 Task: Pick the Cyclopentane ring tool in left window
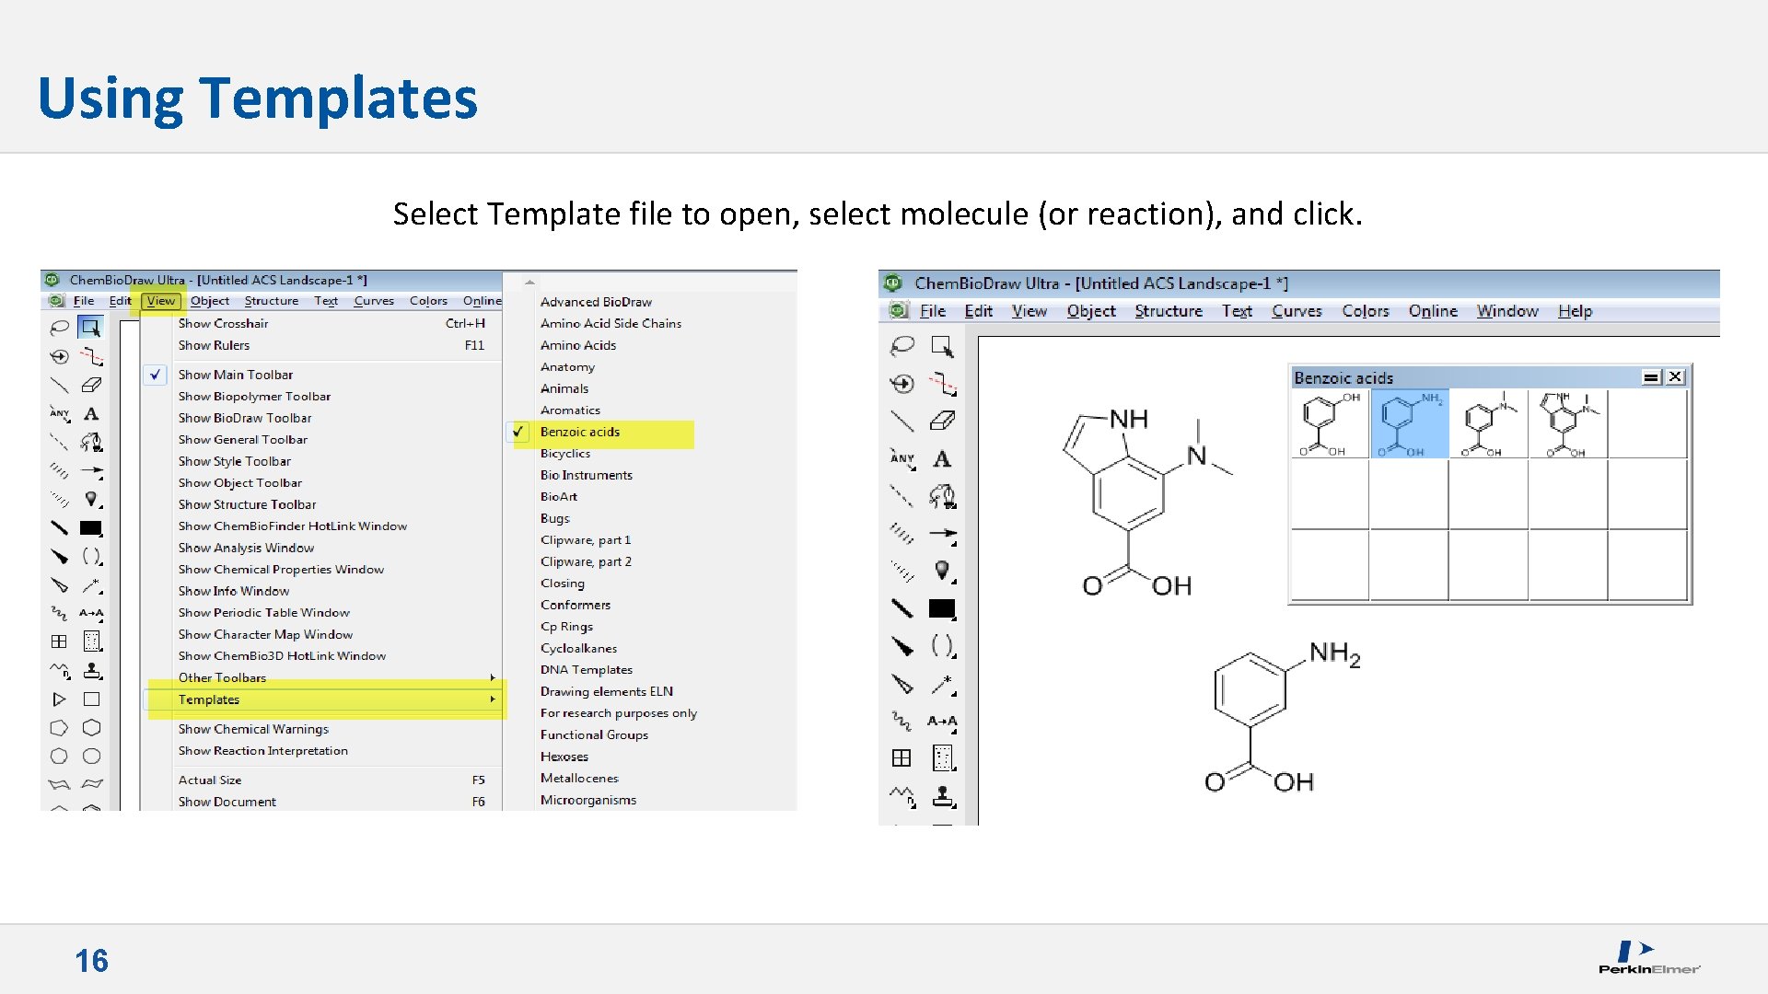(59, 728)
